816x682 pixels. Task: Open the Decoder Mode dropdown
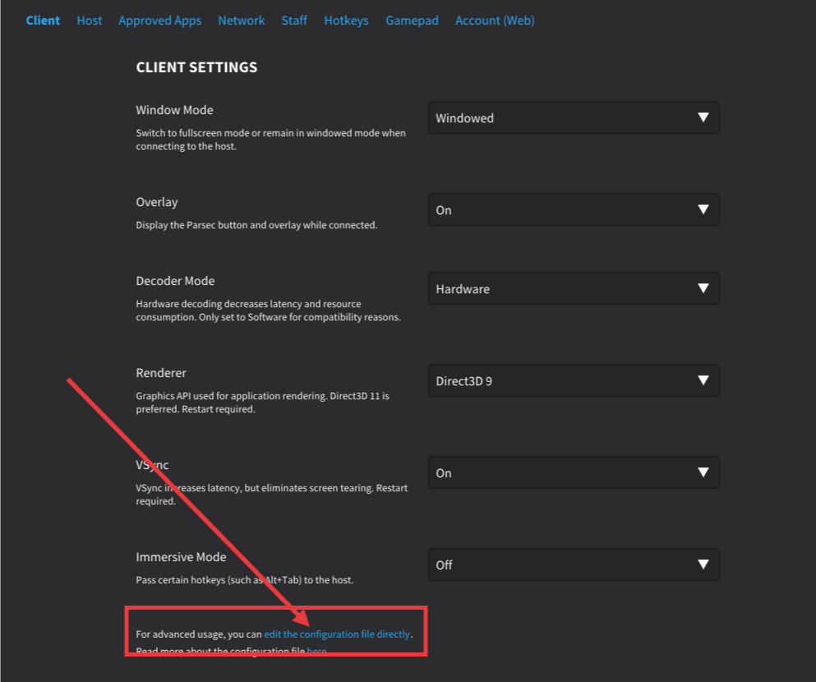click(573, 288)
